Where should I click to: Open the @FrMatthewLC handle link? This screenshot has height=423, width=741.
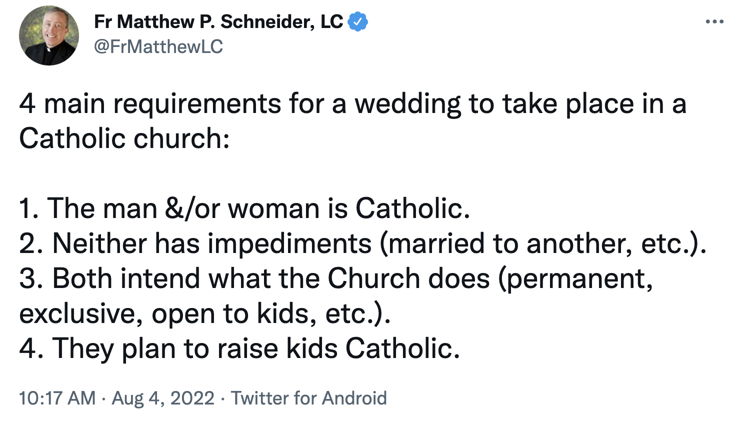[x=158, y=46]
